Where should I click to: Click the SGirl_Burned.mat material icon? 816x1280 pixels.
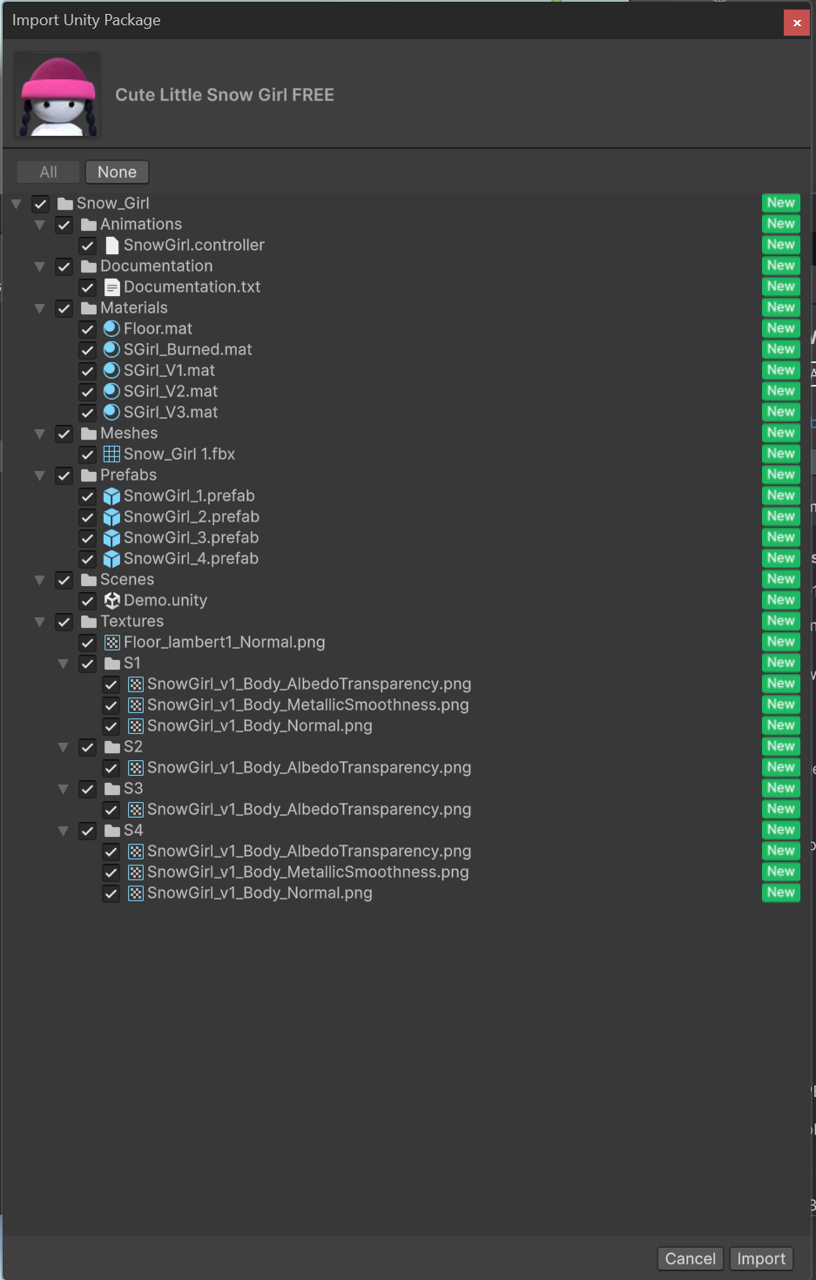(x=111, y=350)
